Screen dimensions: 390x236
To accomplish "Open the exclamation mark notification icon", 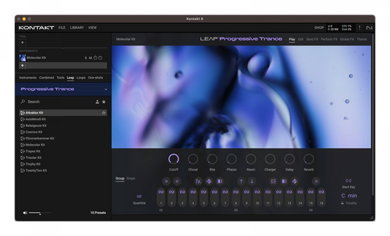I will [359, 28].
